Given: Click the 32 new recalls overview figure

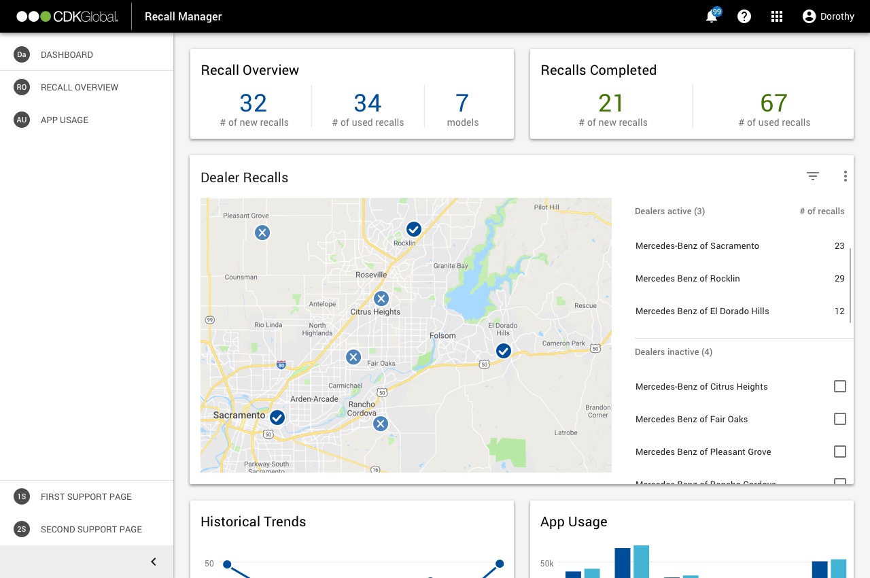Looking at the screenshot, I should (254, 103).
